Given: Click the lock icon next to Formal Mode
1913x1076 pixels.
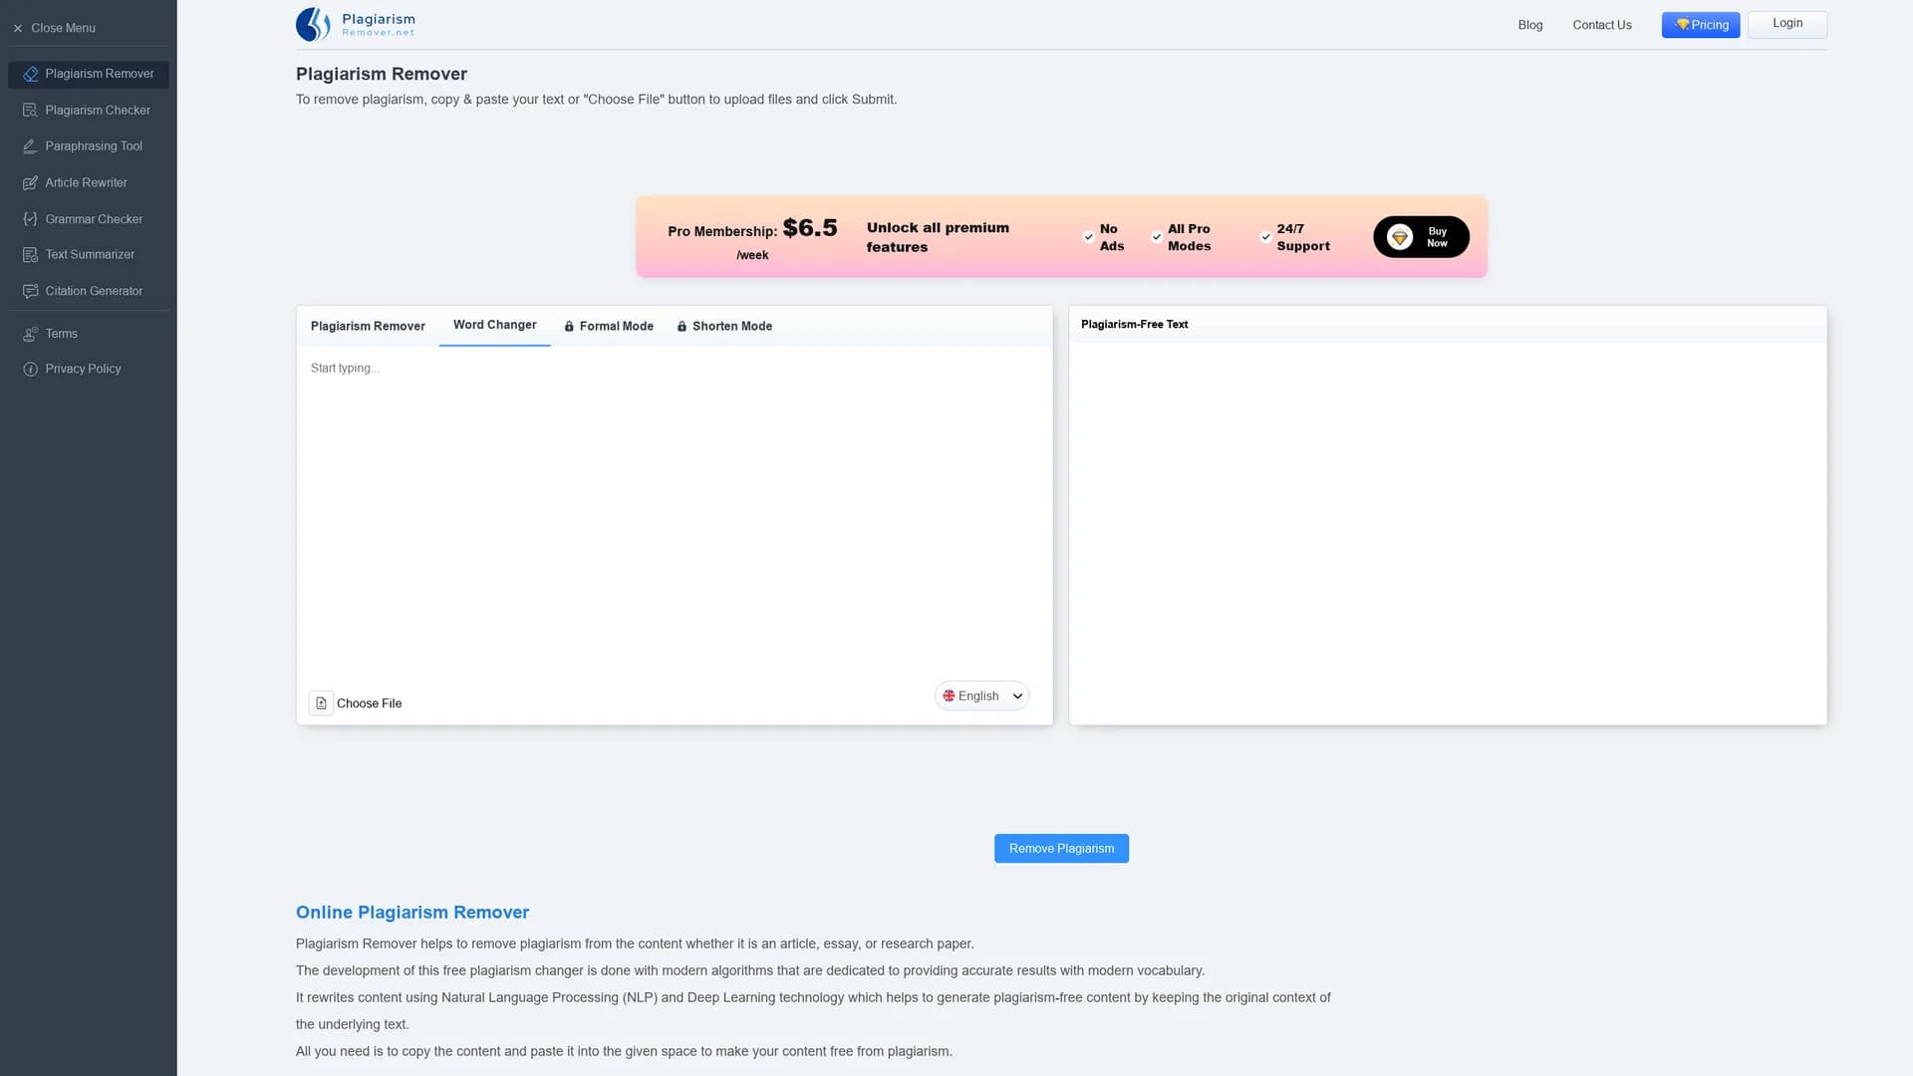Looking at the screenshot, I should (x=569, y=327).
